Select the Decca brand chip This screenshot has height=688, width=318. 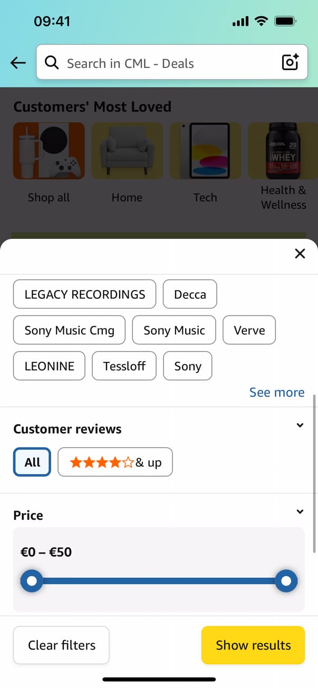(x=190, y=294)
